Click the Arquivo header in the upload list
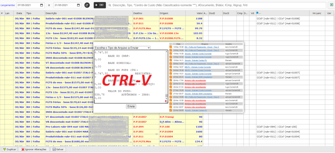335x153 pixels. pos(204,44)
